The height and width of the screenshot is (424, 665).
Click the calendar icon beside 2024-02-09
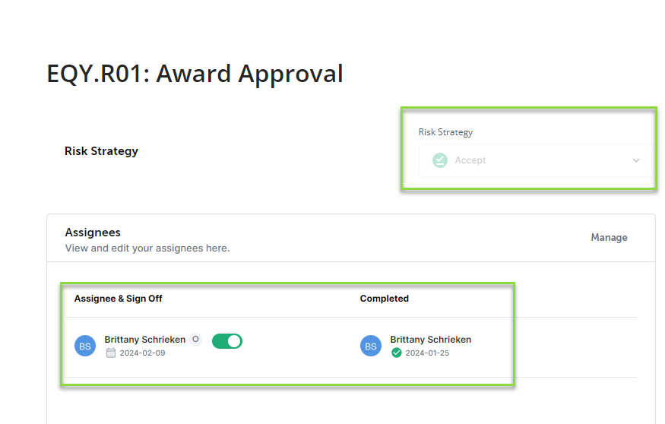pyautogui.click(x=111, y=353)
